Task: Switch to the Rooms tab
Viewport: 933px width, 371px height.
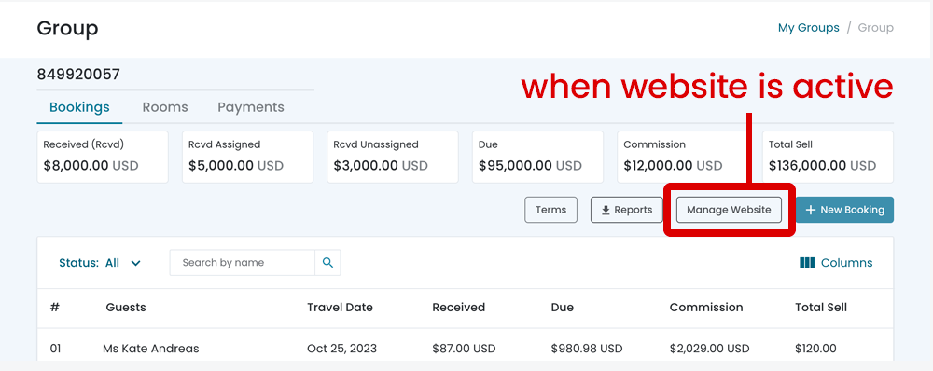Action: [165, 107]
